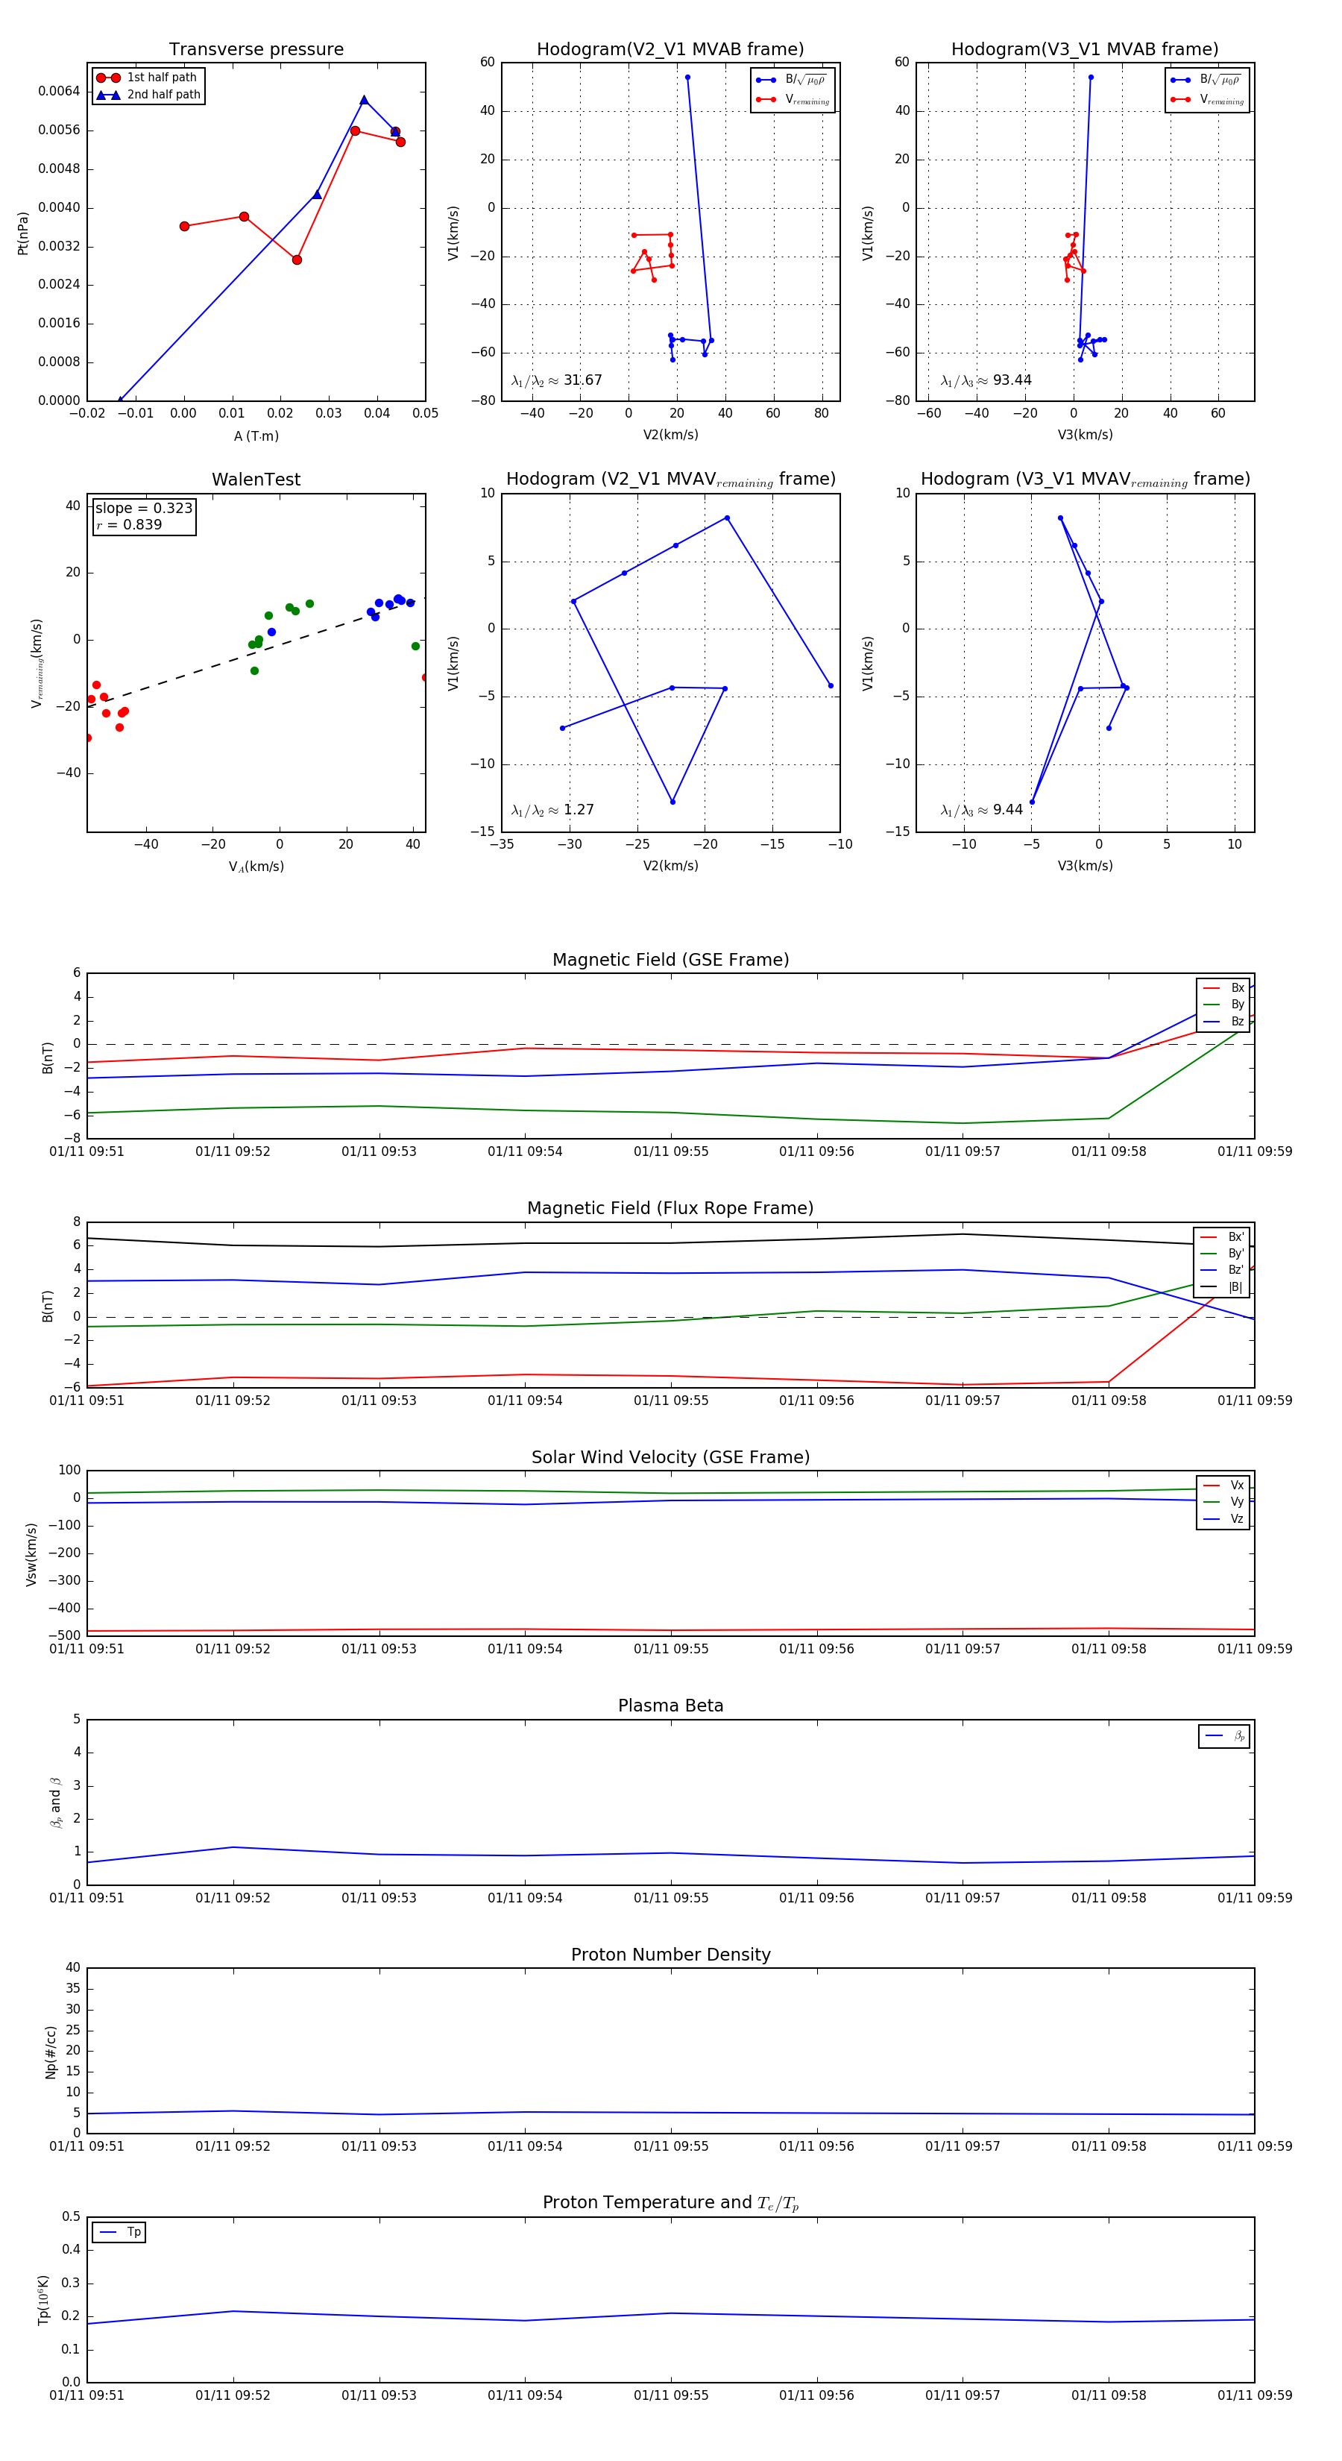Click the 'Vx' legend entry
The width and height of the screenshot is (1342, 2461).
click(1223, 1485)
